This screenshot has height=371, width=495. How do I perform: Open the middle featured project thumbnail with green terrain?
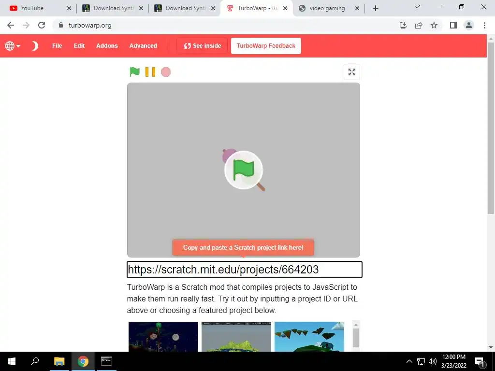tap(236, 337)
